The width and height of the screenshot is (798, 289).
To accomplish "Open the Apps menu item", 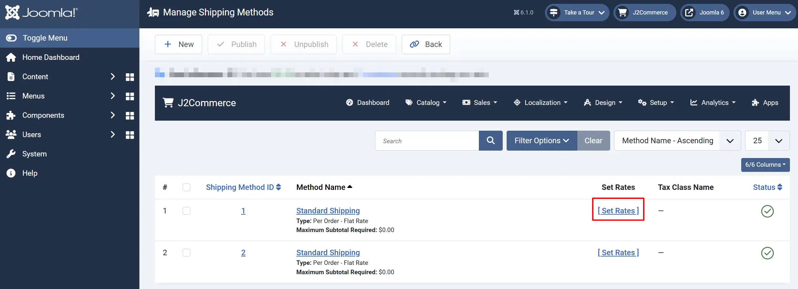I will (x=765, y=103).
